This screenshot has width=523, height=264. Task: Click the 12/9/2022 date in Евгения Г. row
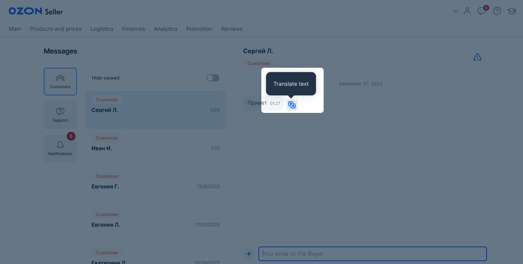(208, 186)
